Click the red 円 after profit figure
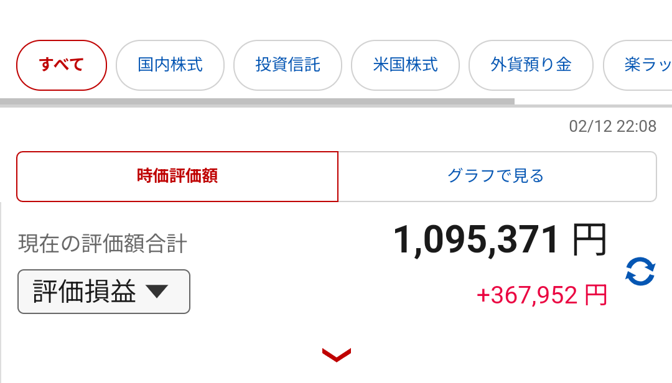 (596, 295)
